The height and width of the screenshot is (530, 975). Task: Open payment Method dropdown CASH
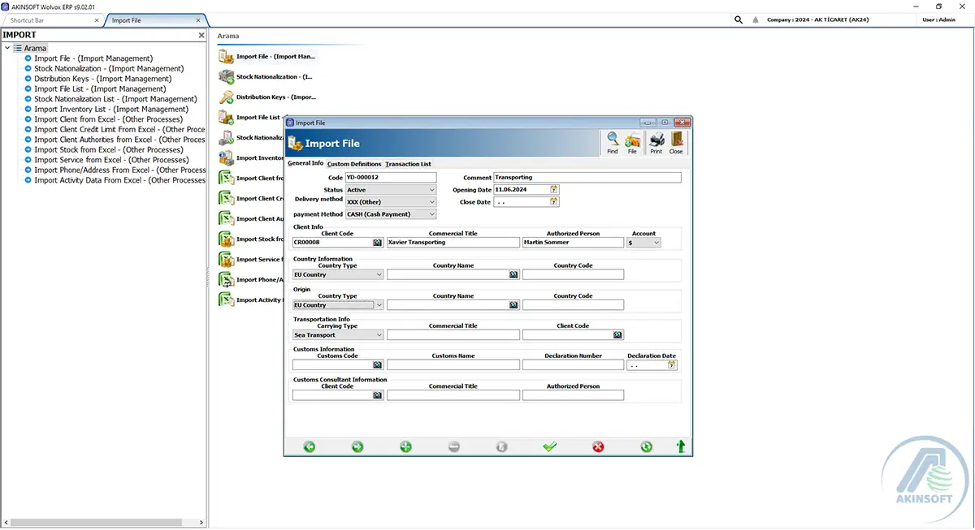click(391, 214)
